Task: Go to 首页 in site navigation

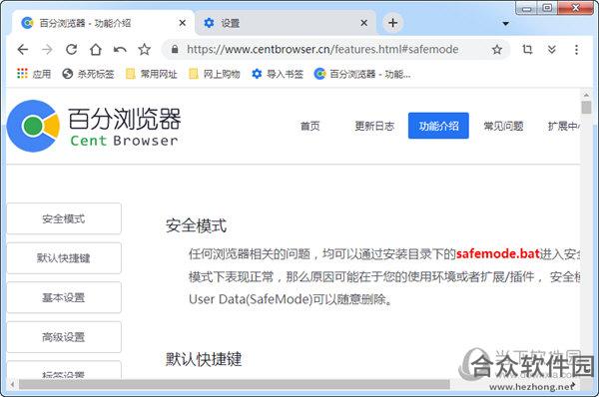Action: pyautogui.click(x=310, y=126)
